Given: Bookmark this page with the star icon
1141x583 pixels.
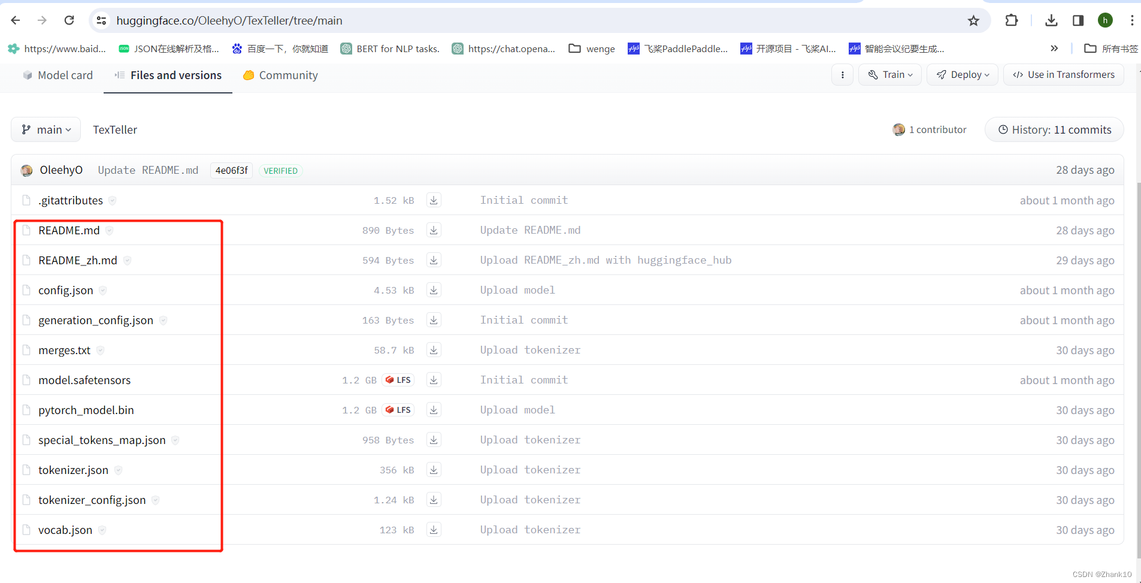Looking at the screenshot, I should (973, 21).
